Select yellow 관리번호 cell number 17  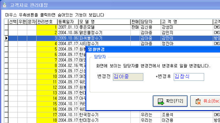click(x=47, y=115)
